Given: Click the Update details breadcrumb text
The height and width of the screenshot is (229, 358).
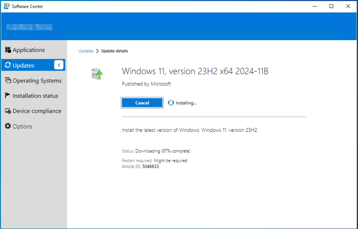Looking at the screenshot, I should coord(115,51).
